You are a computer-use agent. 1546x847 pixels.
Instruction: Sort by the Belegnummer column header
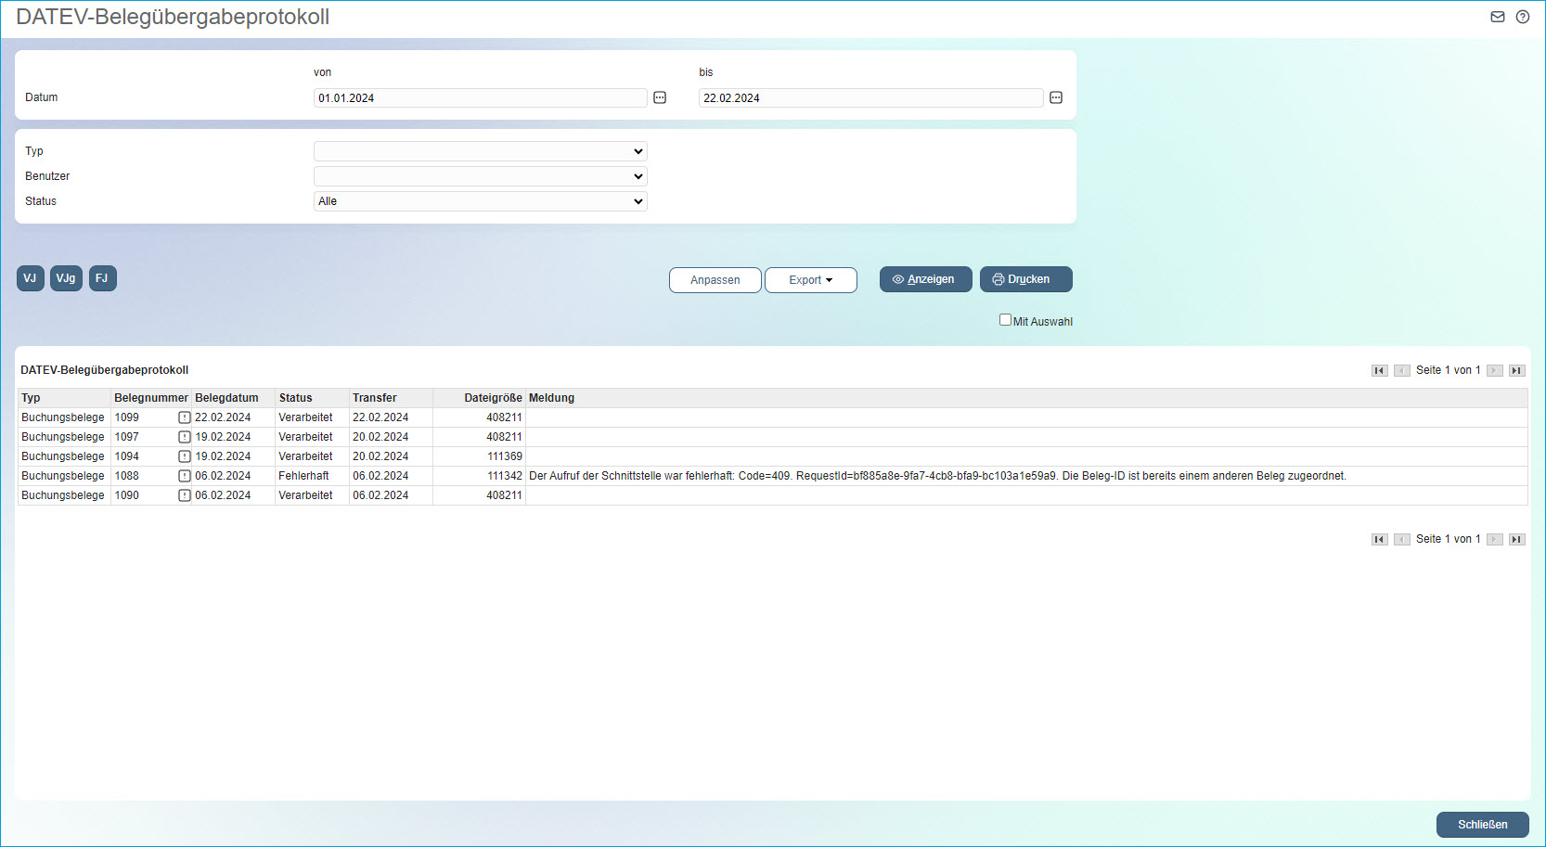click(151, 398)
